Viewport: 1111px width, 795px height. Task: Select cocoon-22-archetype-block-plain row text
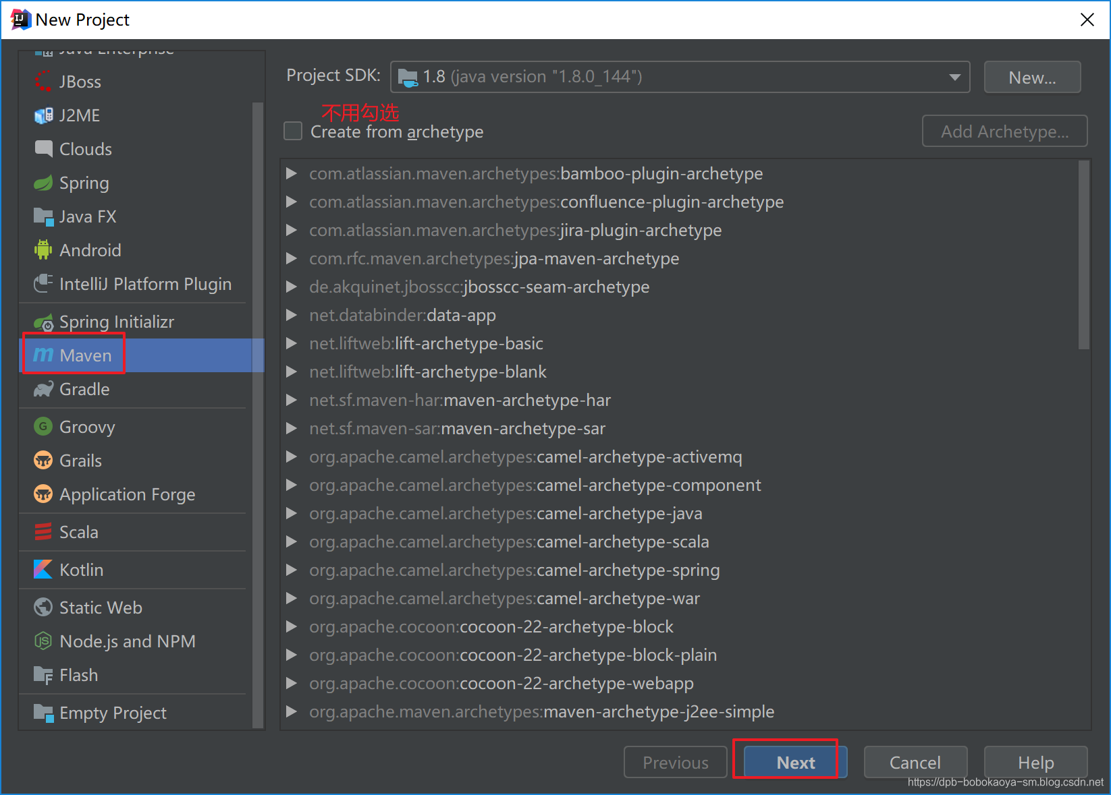[x=513, y=655]
